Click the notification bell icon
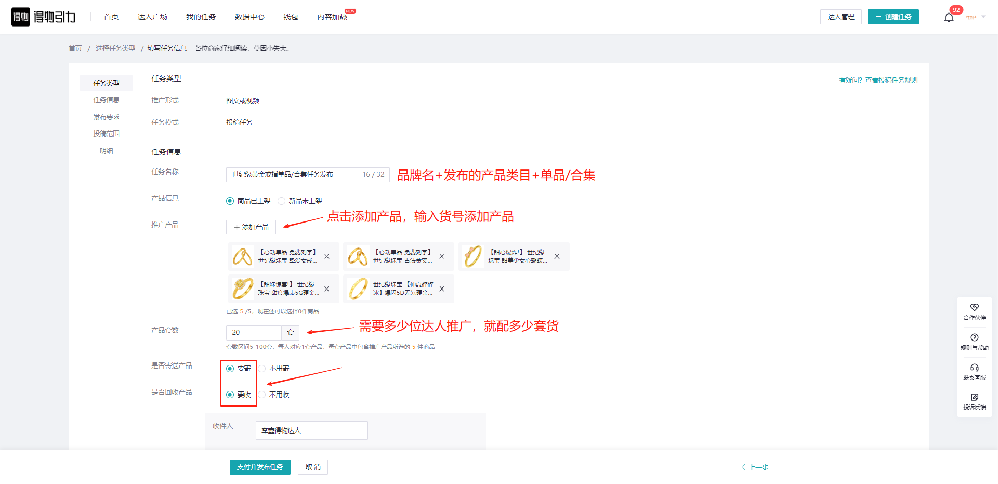This screenshot has height=484, width=998. coord(949,18)
